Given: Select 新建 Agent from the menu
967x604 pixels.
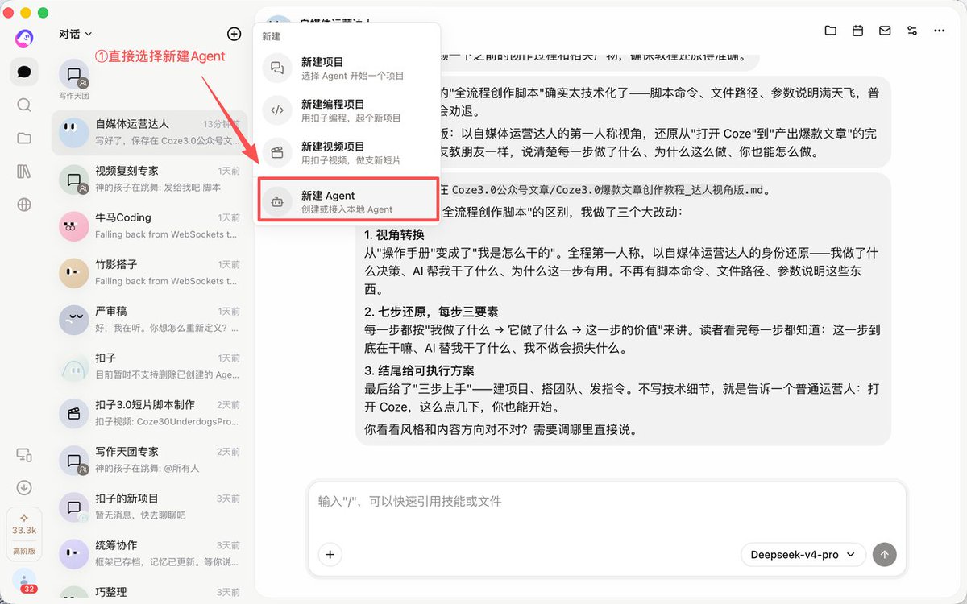Looking at the screenshot, I should (347, 201).
